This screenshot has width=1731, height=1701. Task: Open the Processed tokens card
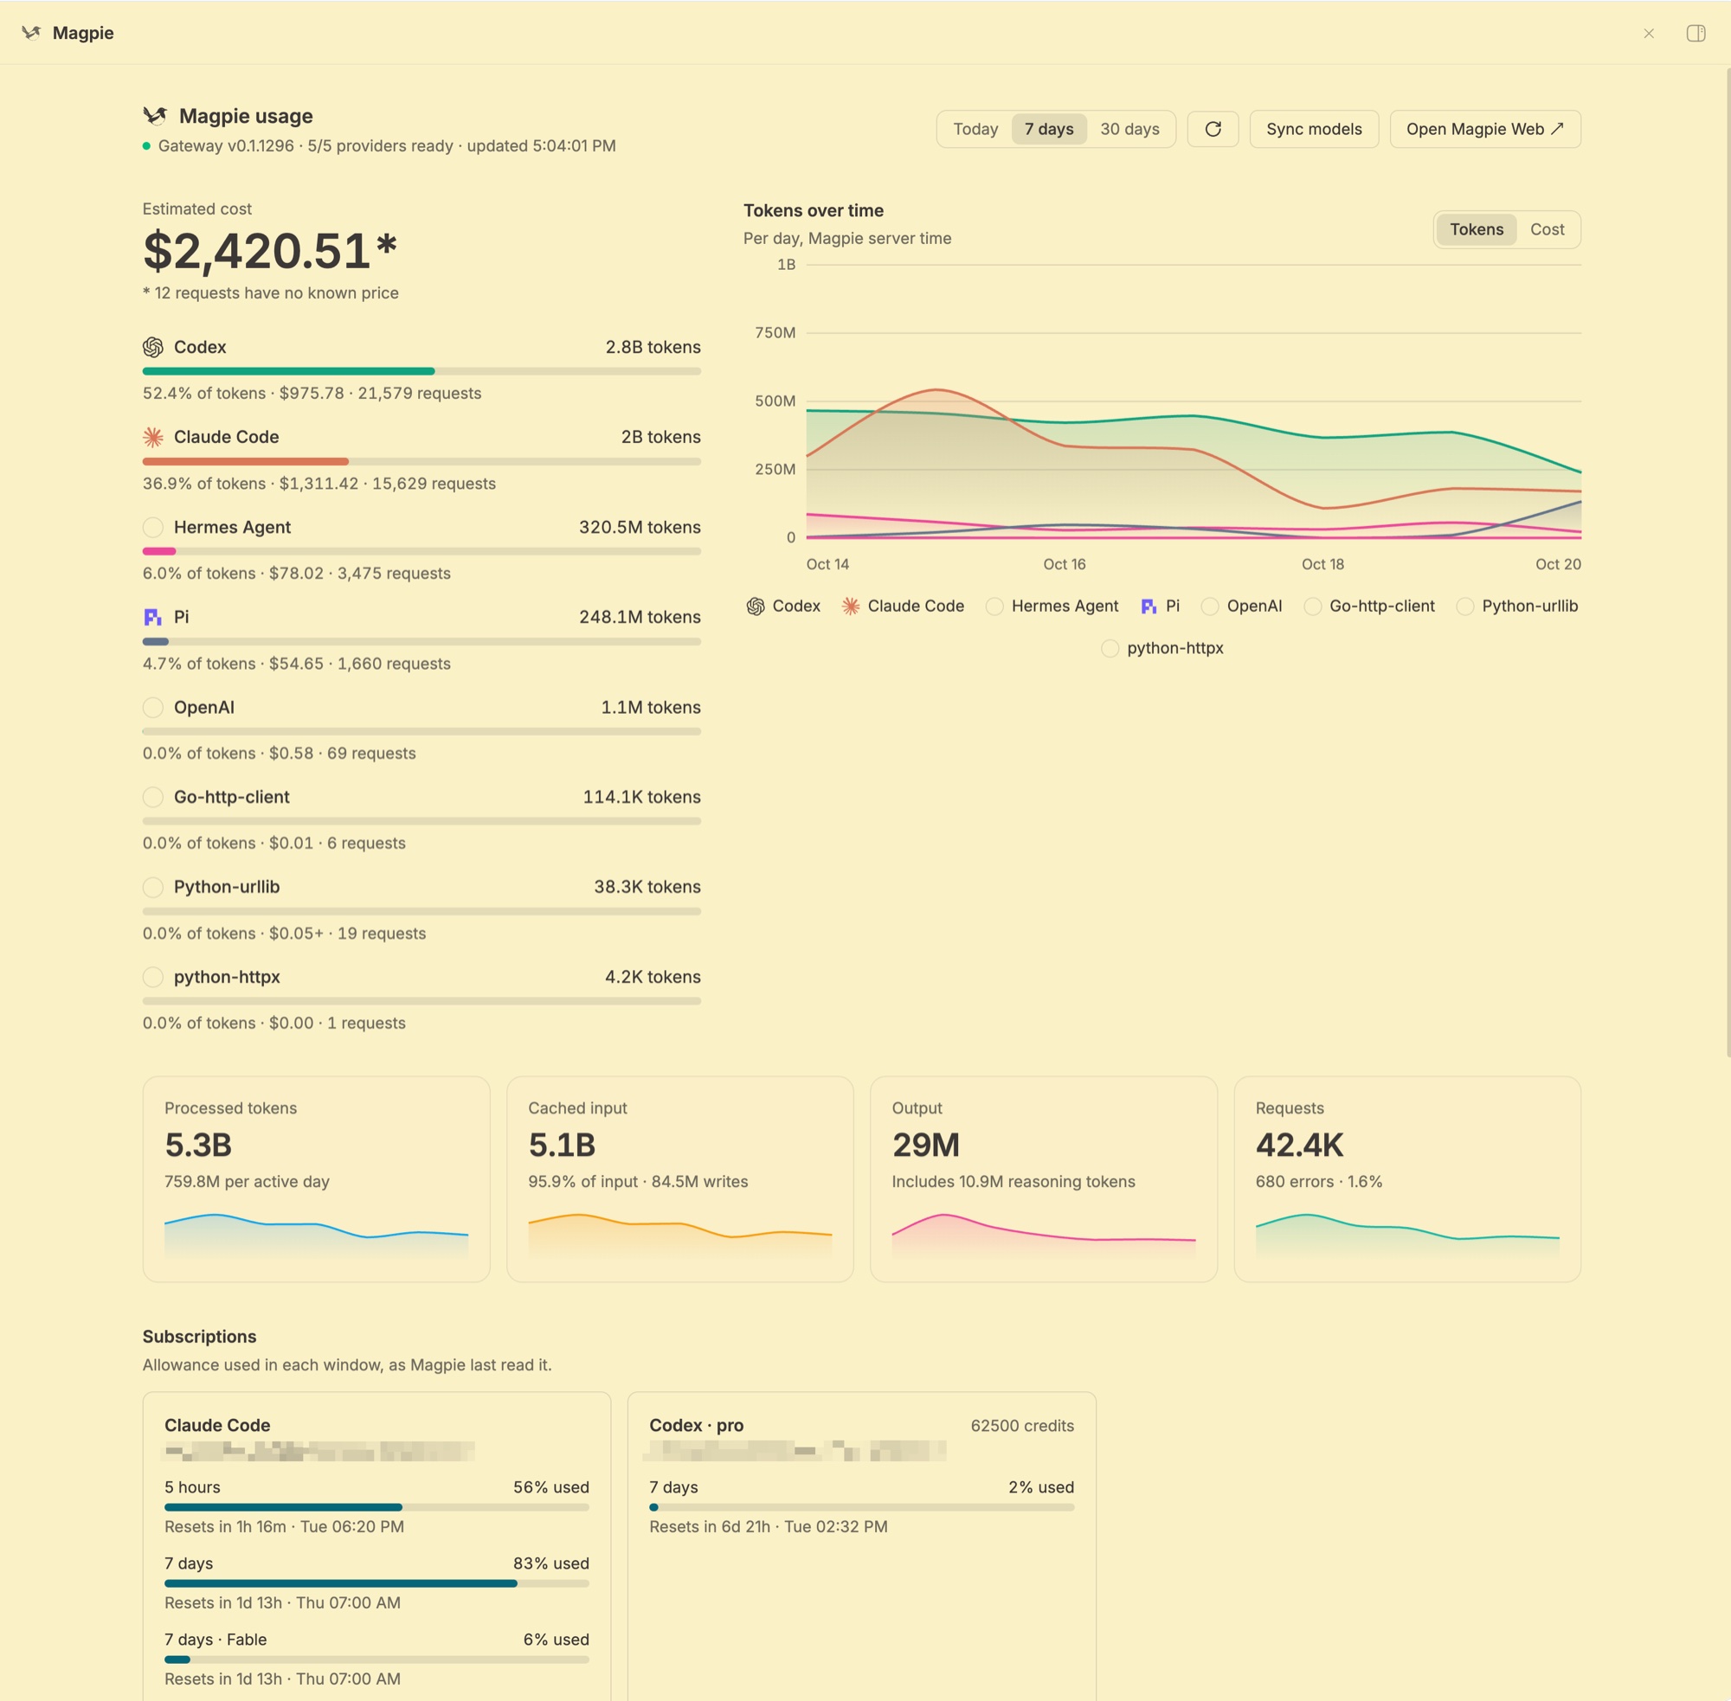tap(317, 1179)
